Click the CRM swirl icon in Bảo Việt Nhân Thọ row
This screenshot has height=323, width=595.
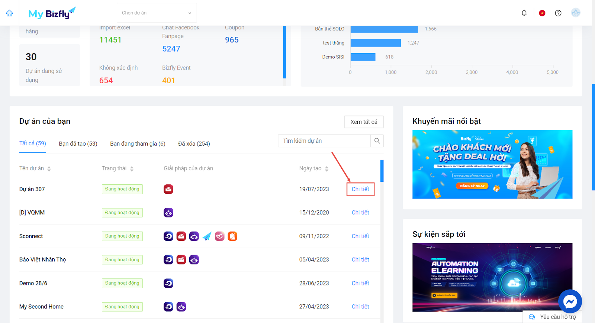pos(168,259)
